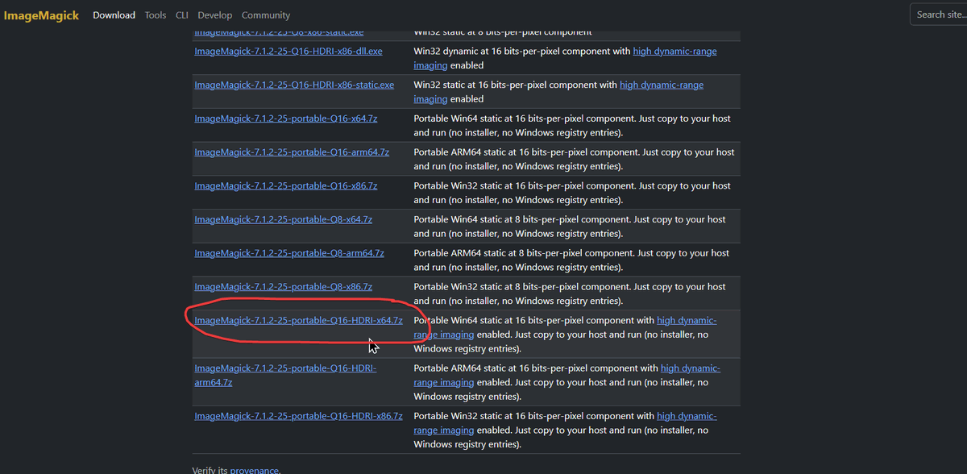Download ImageMagick-7.1.2-25-portable-Q16-HDRI-x64.7z
The image size is (967, 474).
[x=298, y=321]
